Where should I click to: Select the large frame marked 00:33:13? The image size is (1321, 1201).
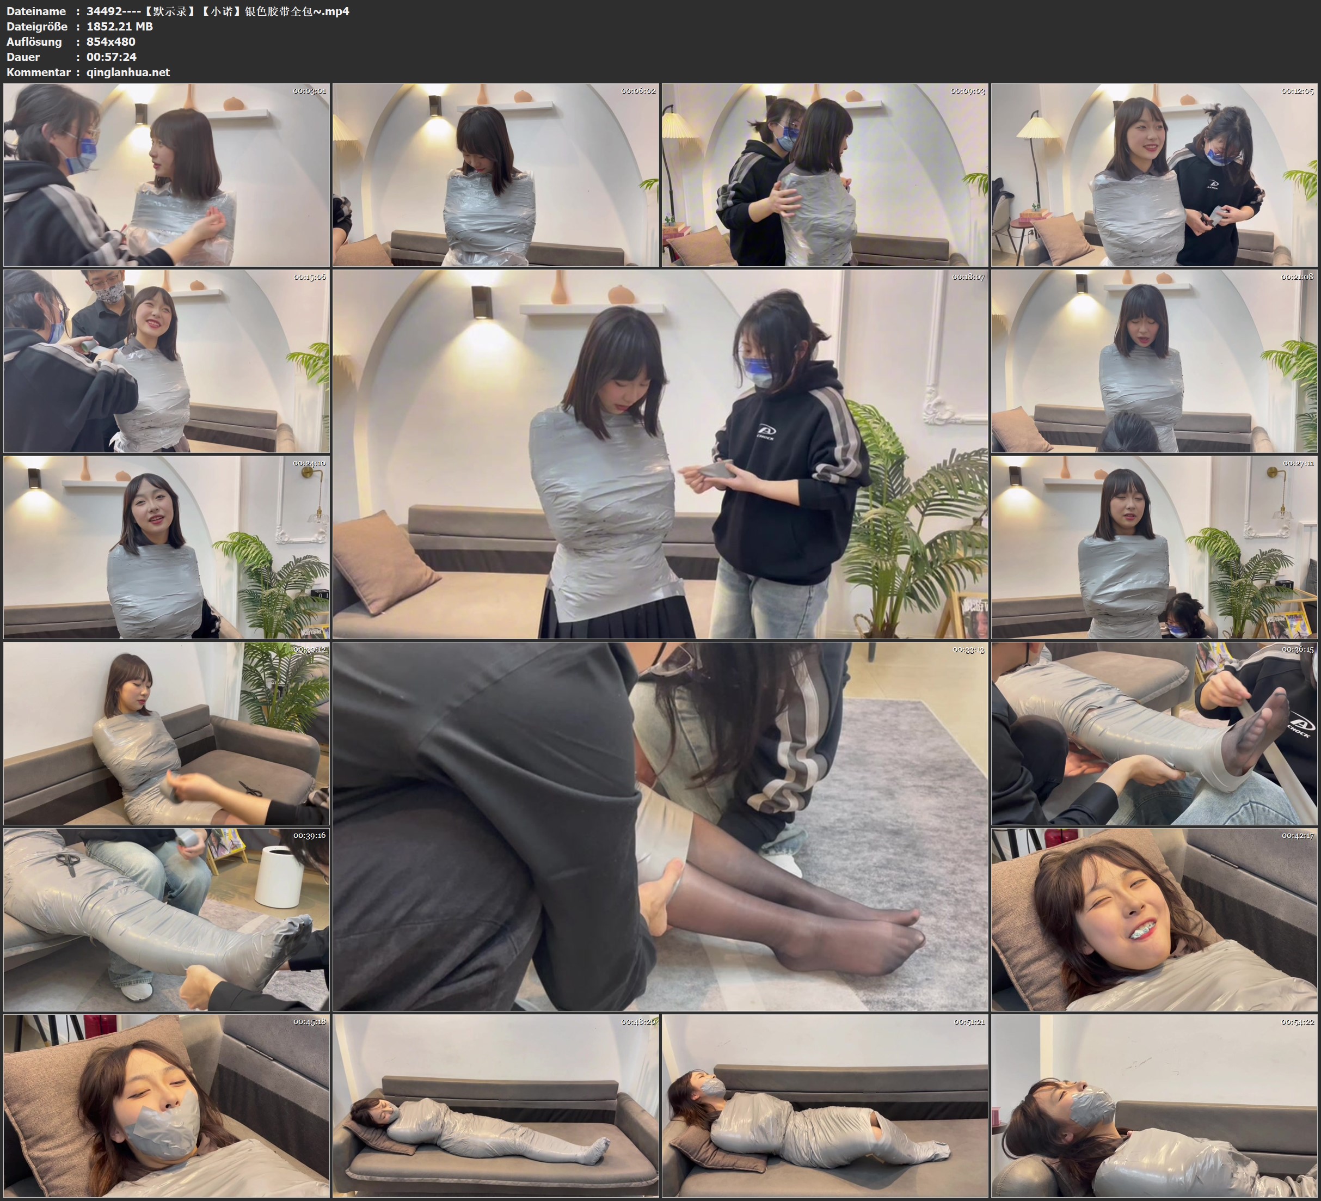pyautogui.click(x=660, y=826)
